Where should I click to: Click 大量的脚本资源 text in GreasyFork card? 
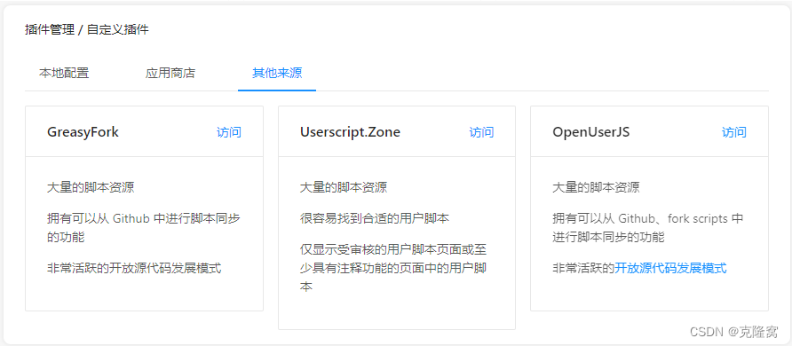click(x=91, y=187)
